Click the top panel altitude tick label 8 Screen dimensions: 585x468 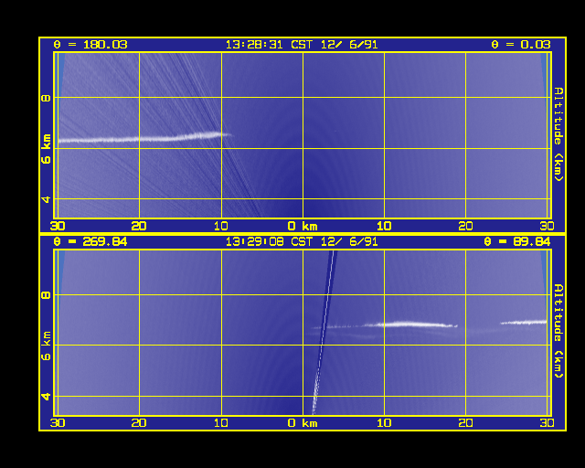pos(46,98)
